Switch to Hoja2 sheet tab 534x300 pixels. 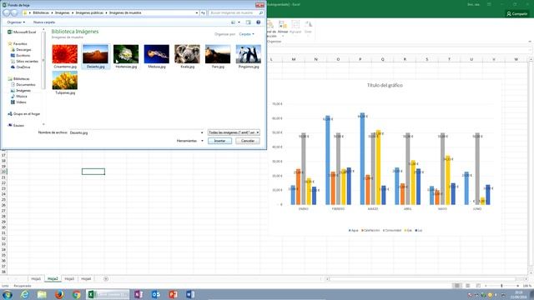point(53,279)
